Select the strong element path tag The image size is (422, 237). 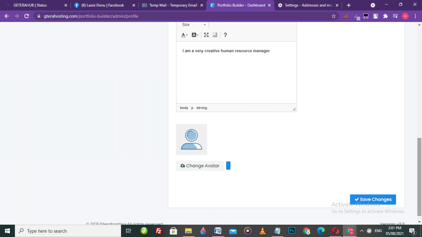pyautogui.click(x=202, y=108)
